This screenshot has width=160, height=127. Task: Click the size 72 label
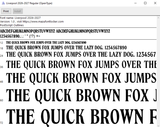tap(2, 123)
